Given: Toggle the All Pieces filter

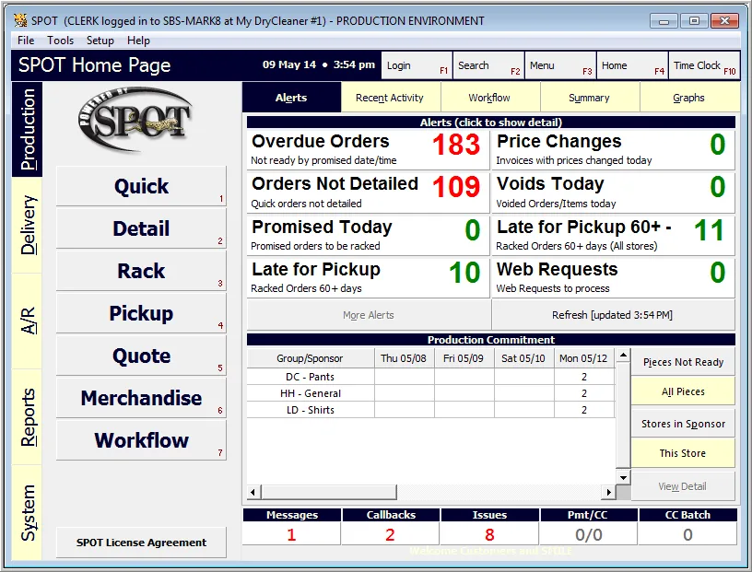Looking at the screenshot, I should [x=683, y=391].
